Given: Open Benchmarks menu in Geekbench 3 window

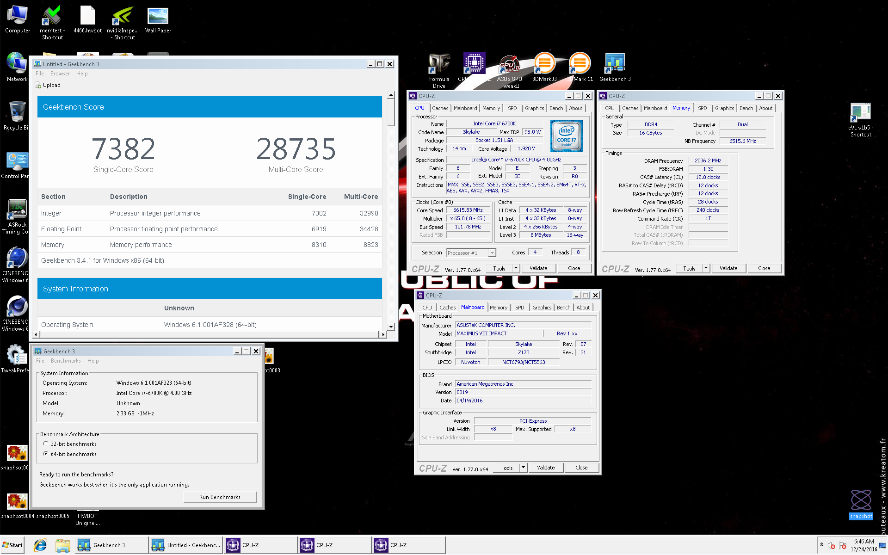Looking at the screenshot, I should click(66, 361).
